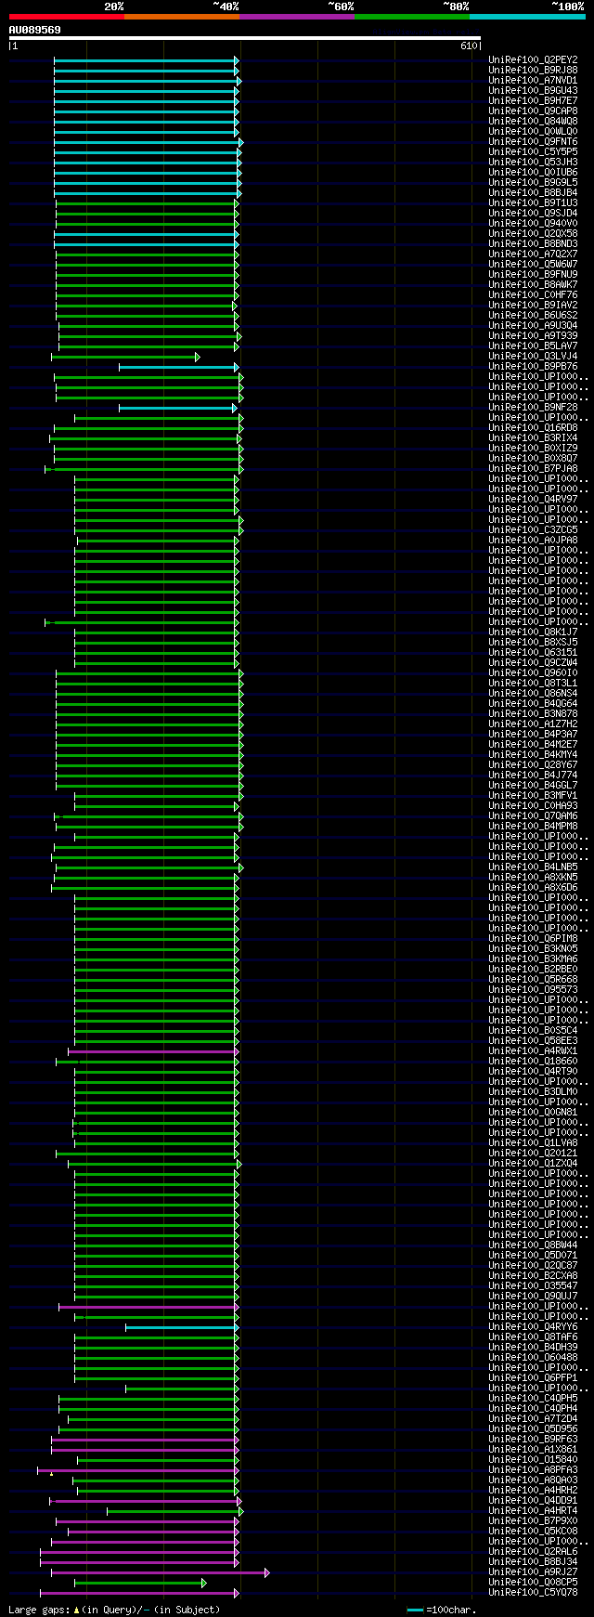The image size is (594, 1617).
Task: Select the UniRef100_B9FNU9 label
Action: (x=533, y=275)
